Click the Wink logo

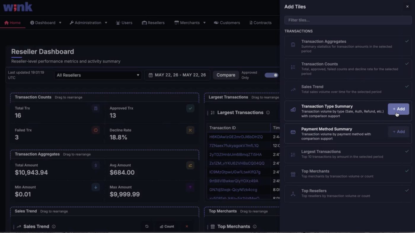click(x=18, y=7)
